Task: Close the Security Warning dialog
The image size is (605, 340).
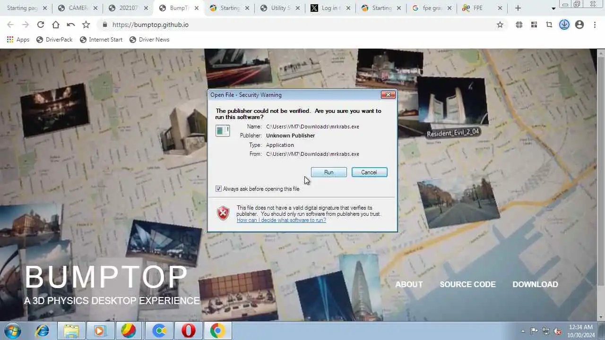Action: (388, 95)
